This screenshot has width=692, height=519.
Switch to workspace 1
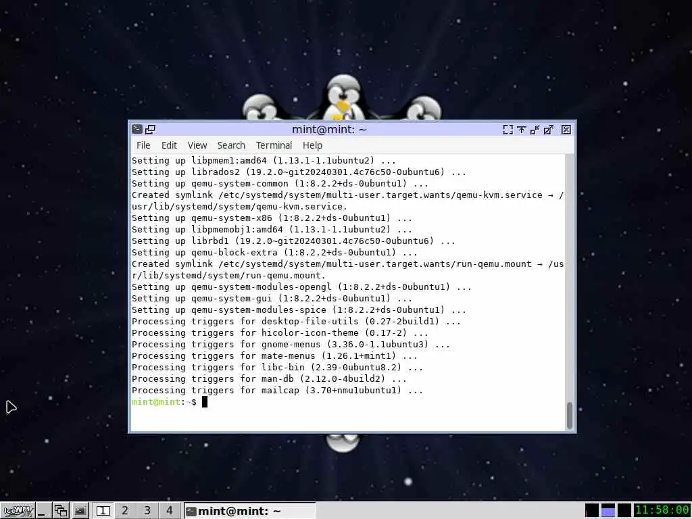coord(103,511)
